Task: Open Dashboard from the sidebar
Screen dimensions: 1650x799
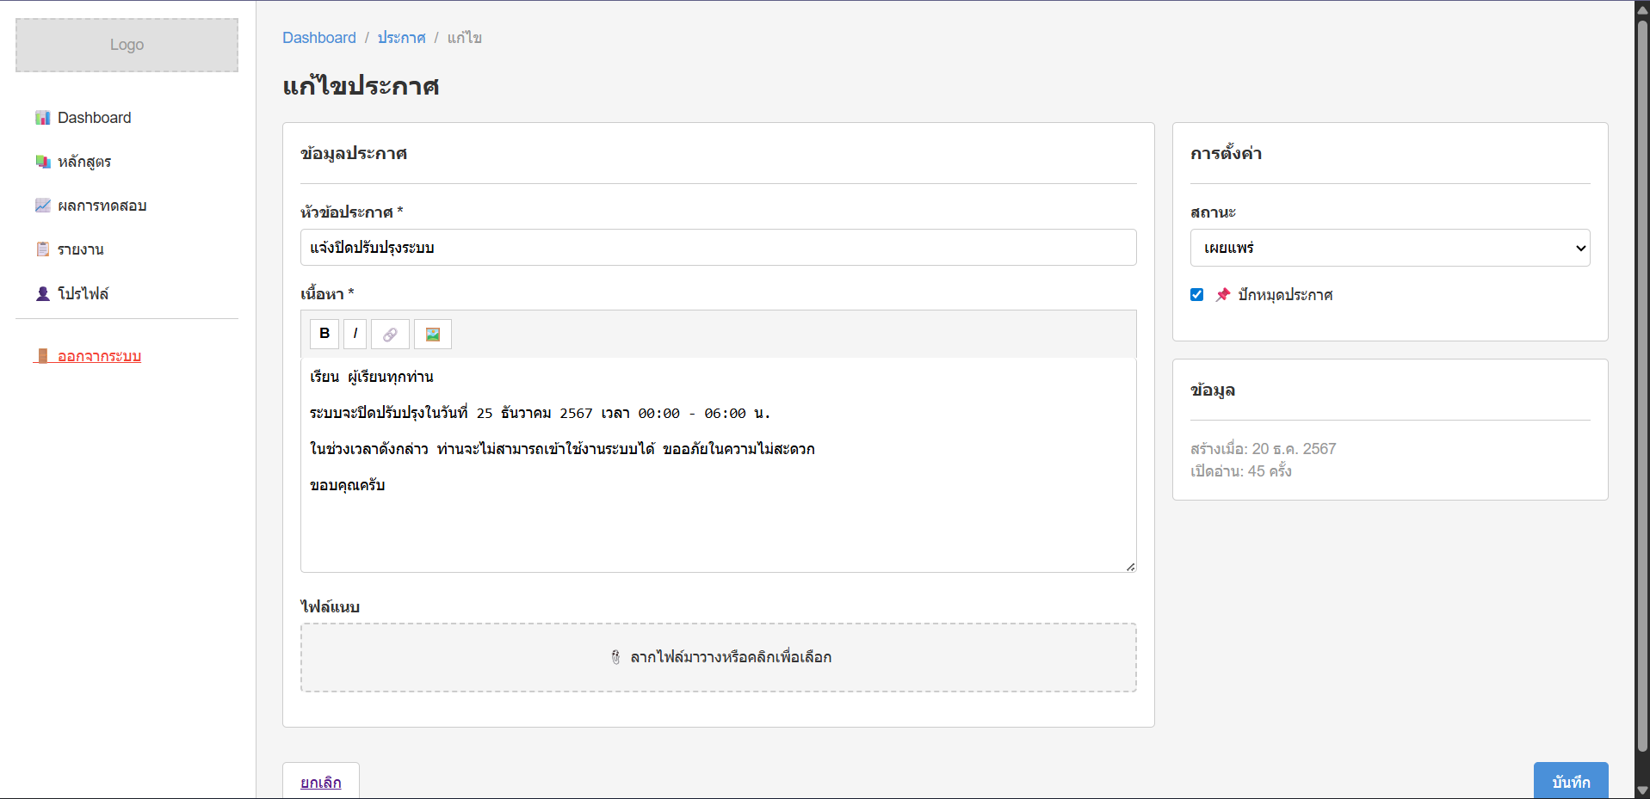Action: (x=94, y=118)
